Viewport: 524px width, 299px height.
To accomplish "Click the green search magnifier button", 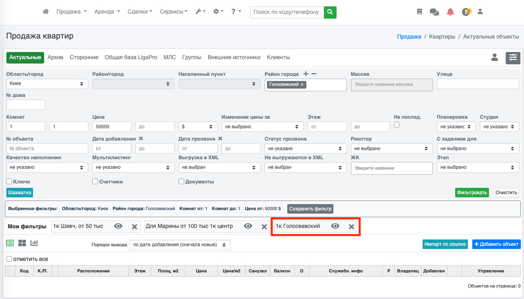I will point(330,12).
